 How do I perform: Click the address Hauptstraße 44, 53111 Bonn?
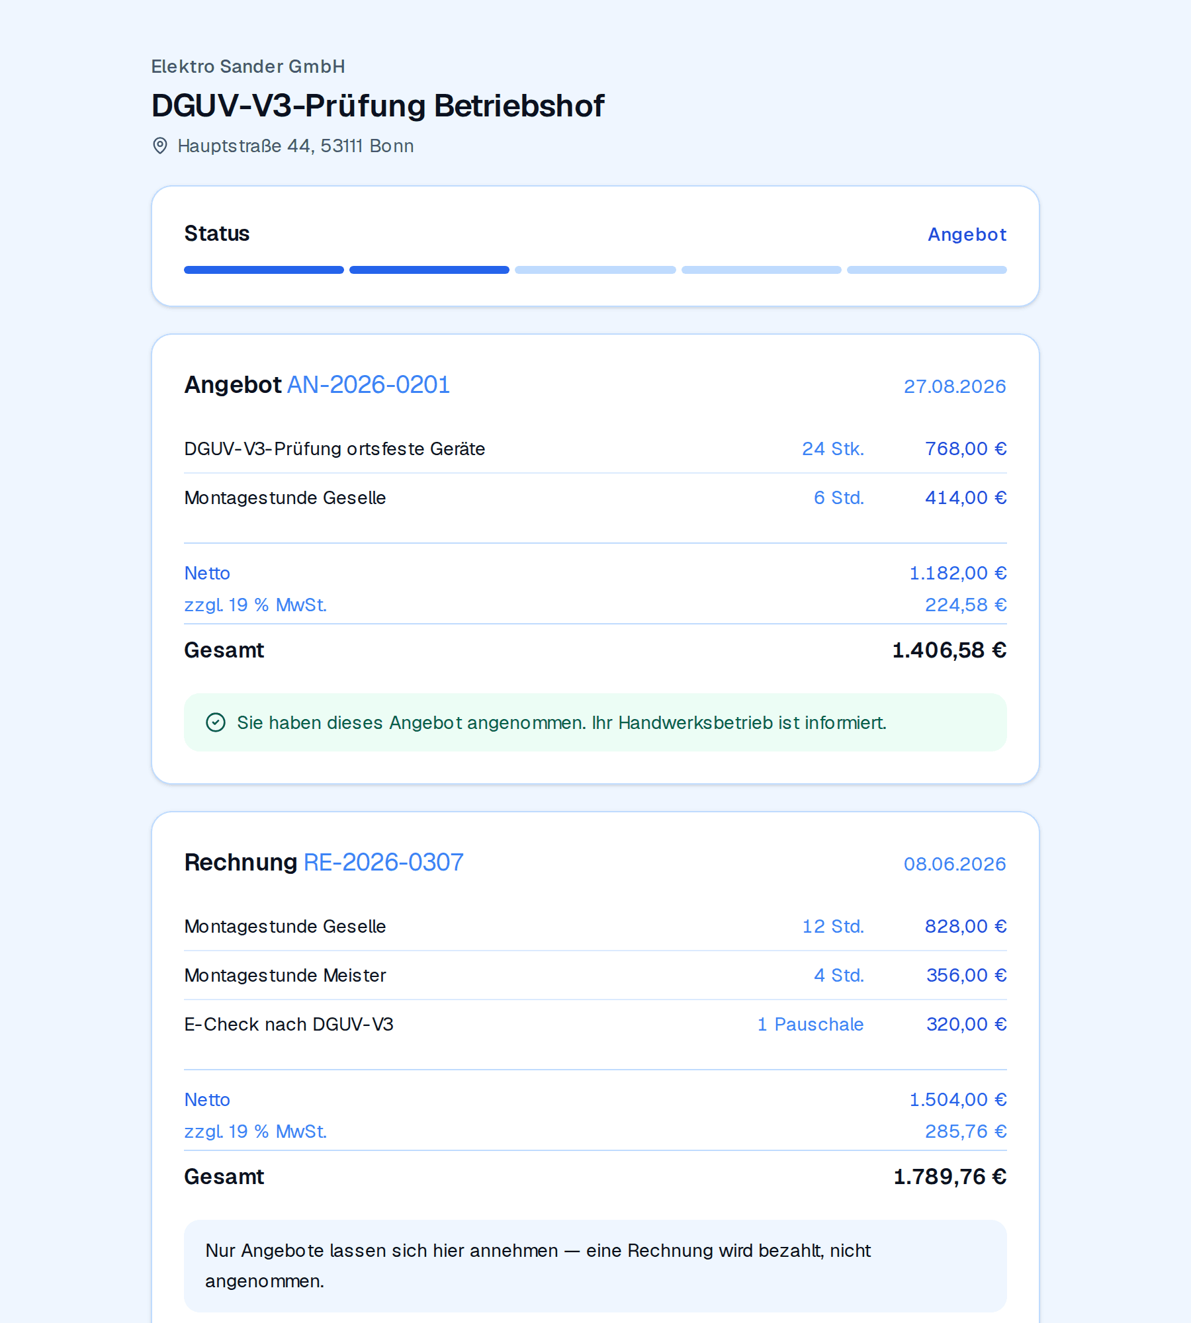coord(296,146)
